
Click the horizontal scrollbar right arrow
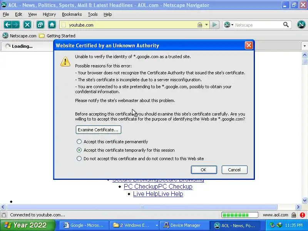298,207
